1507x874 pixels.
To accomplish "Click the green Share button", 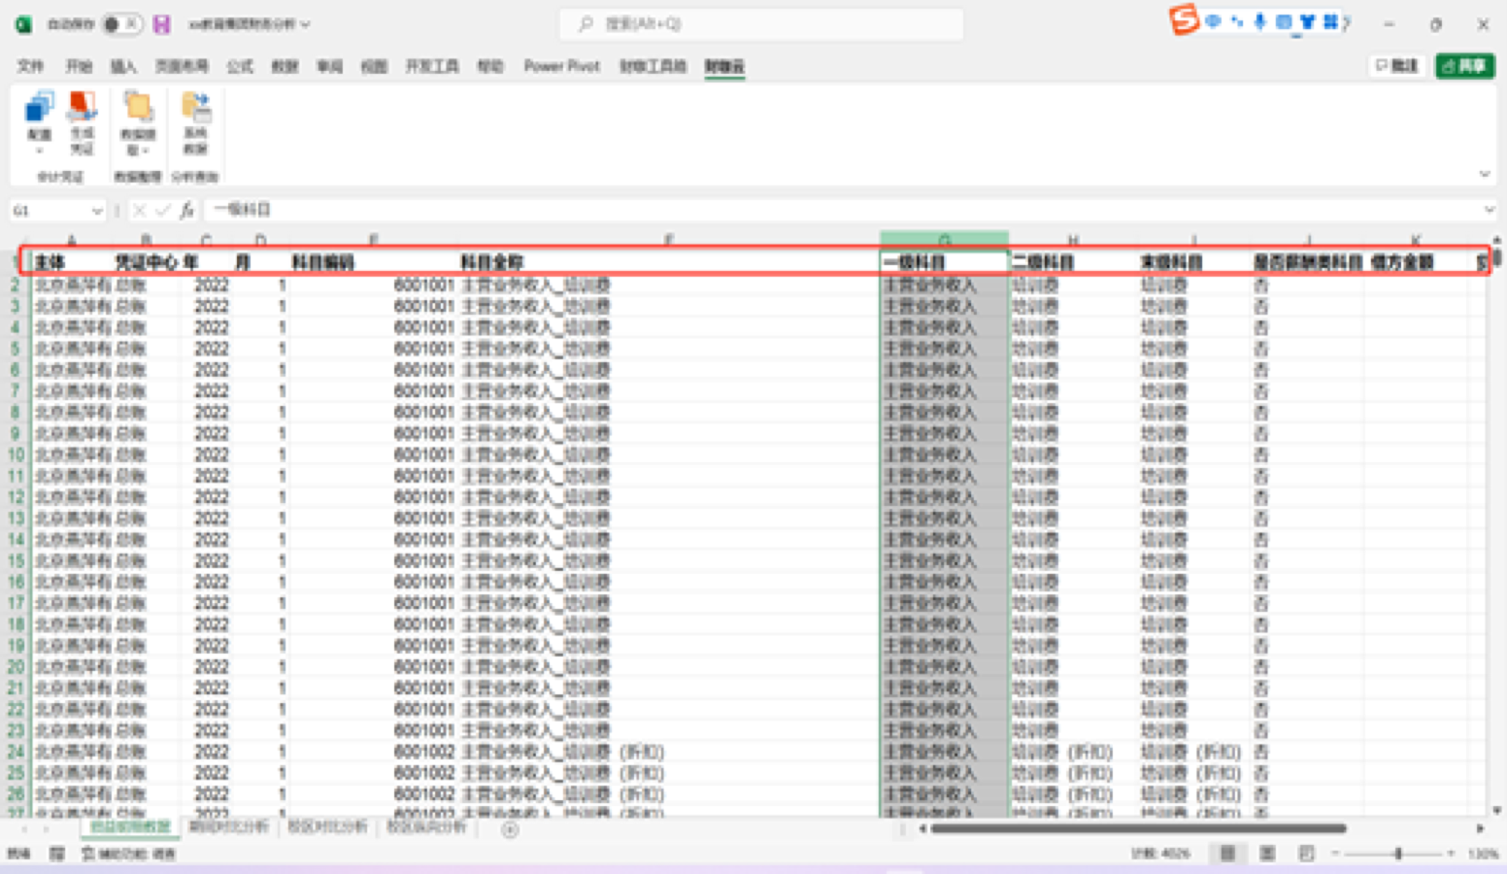I will click(x=1464, y=66).
